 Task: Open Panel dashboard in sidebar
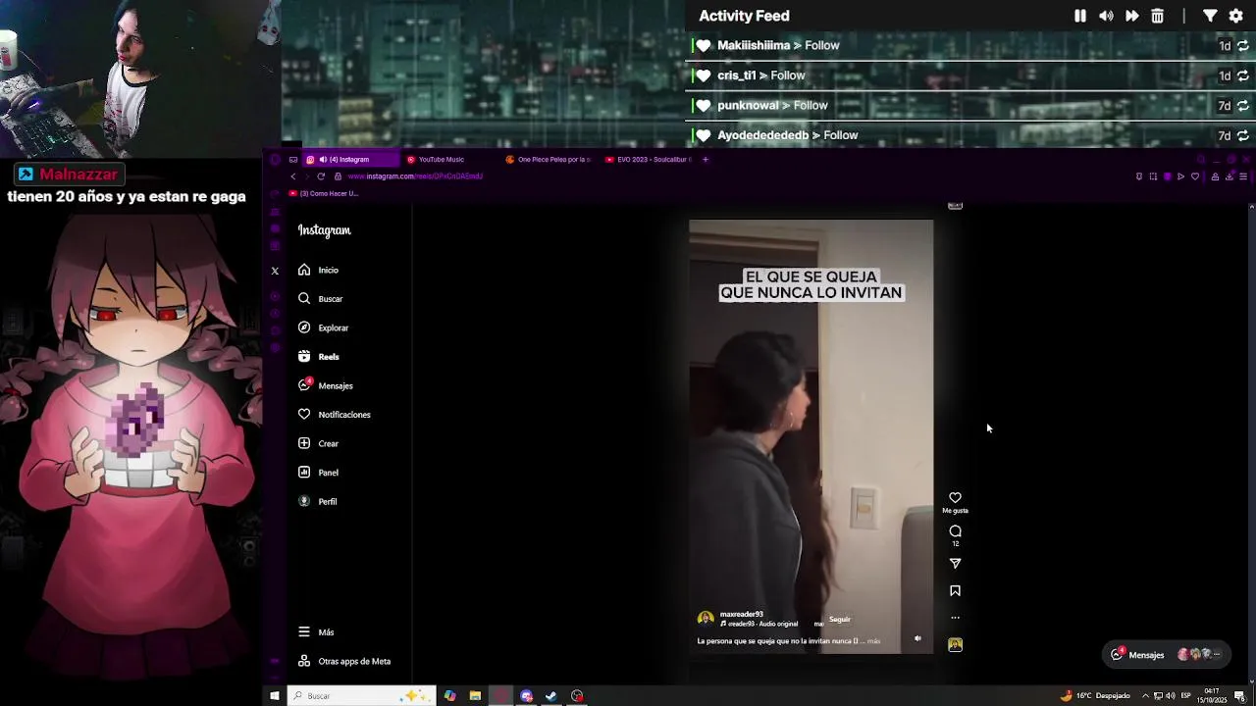(318, 473)
